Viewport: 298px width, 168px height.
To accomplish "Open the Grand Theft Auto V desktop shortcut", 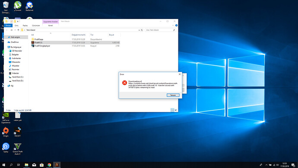I will click(x=17, y=149).
